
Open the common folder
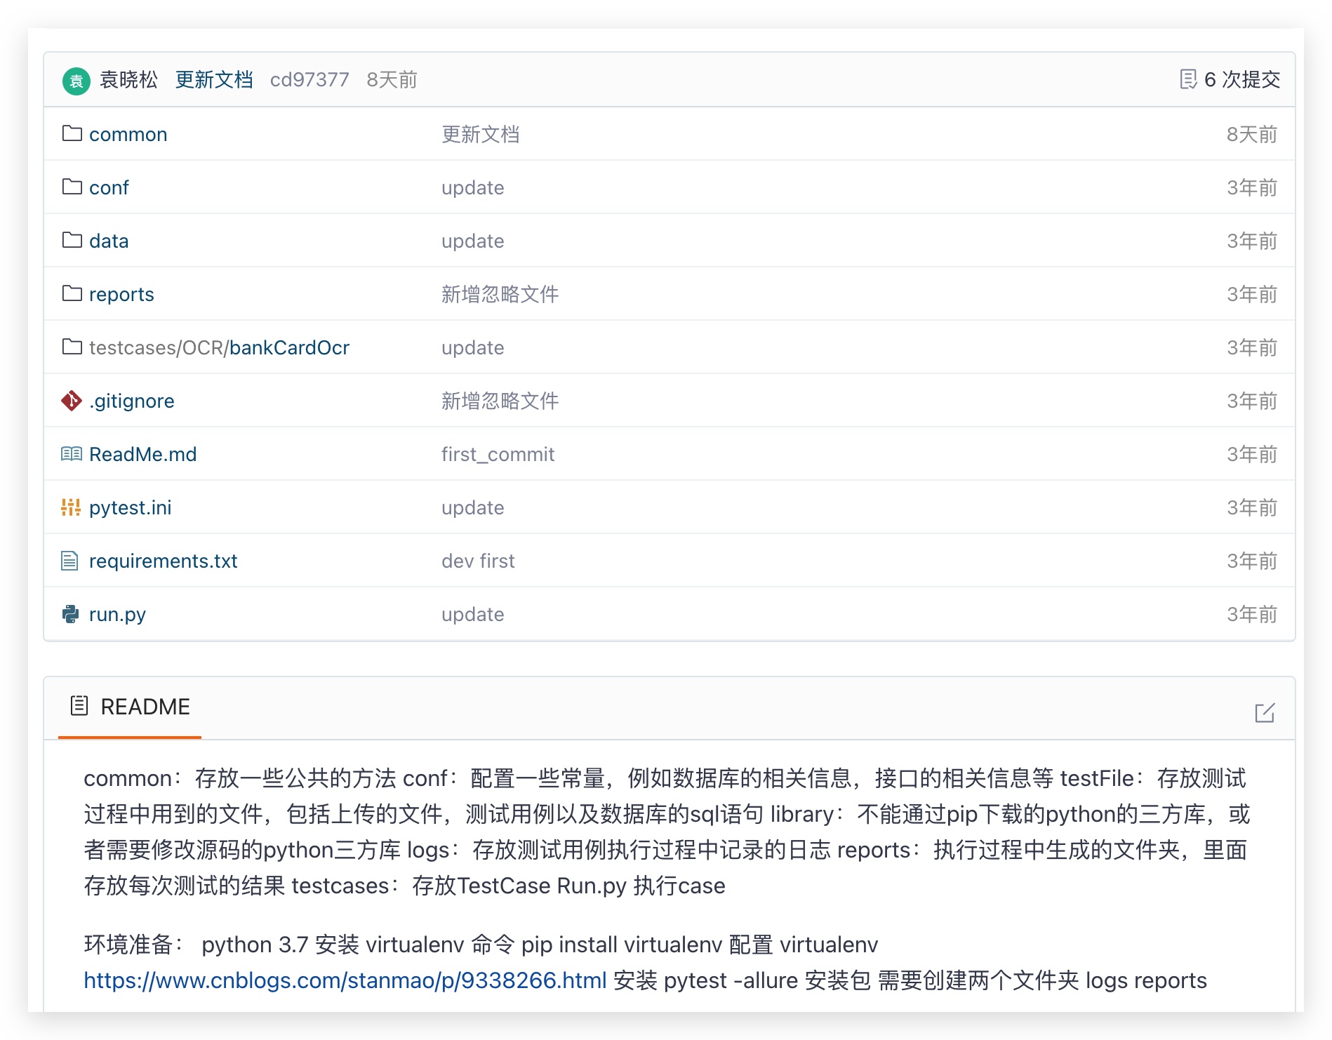(128, 134)
